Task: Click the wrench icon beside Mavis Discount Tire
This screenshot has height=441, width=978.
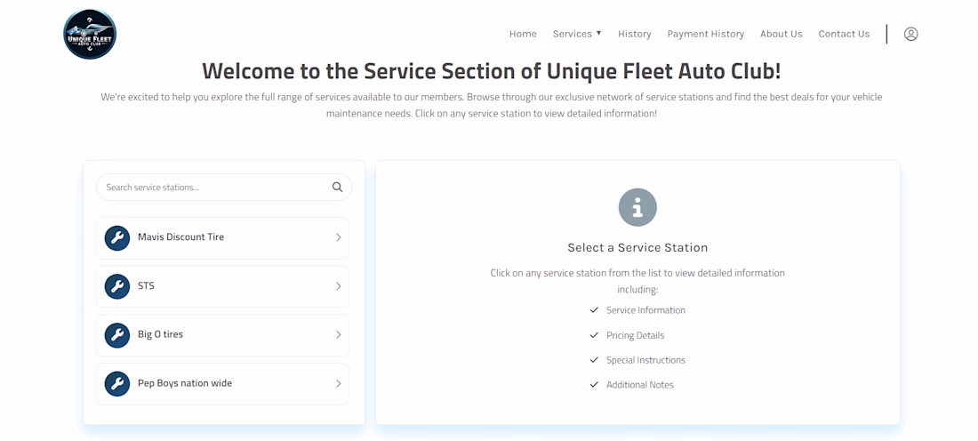Action: (117, 238)
